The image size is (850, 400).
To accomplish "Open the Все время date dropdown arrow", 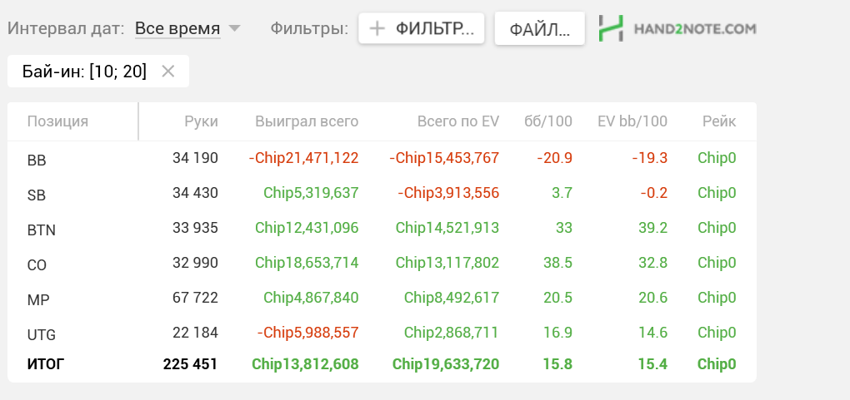I will tap(234, 28).
